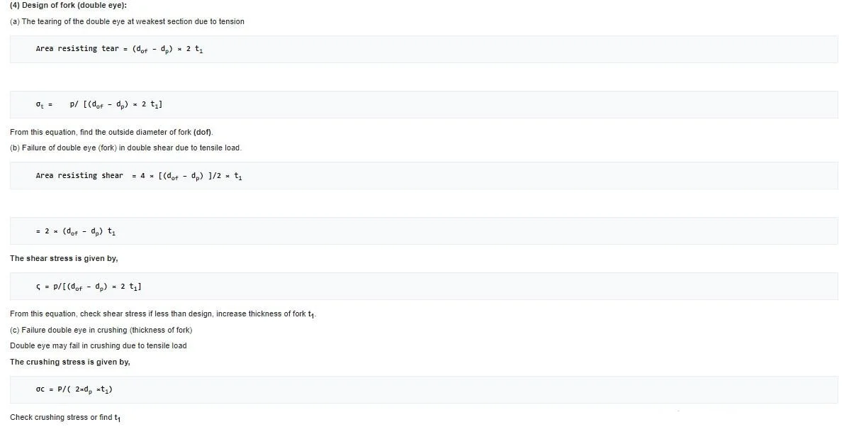Screen dimensions: 844x427
Task: Click the crushing stress formula 'σc = P/(2×dp×t1)'
Action: click(74, 389)
